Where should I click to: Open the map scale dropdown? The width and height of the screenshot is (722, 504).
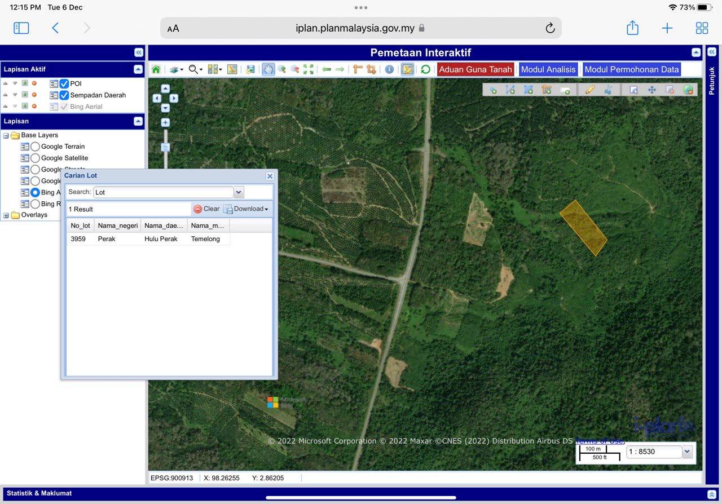[x=687, y=452]
